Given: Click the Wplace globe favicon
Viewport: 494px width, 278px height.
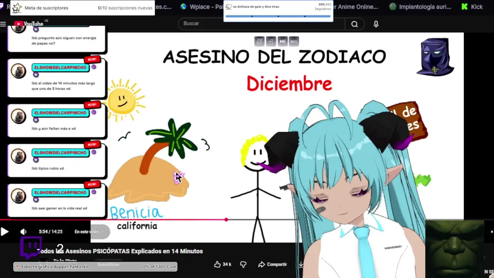Looking at the screenshot, I should pos(183,7).
